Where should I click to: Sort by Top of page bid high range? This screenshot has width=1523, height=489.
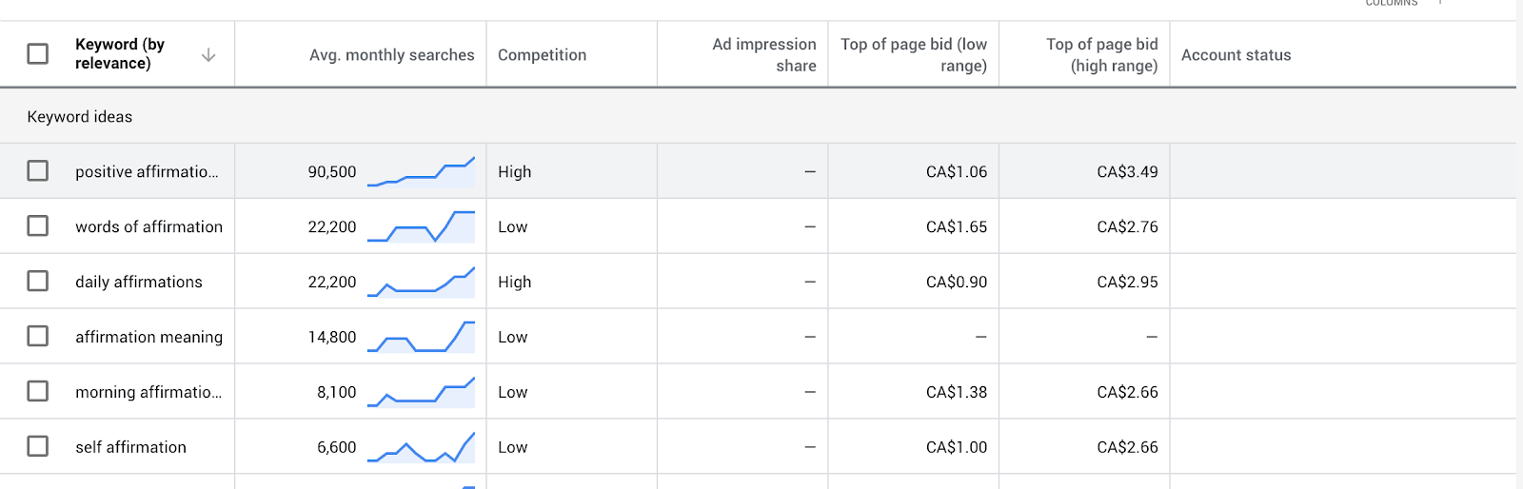click(1101, 55)
